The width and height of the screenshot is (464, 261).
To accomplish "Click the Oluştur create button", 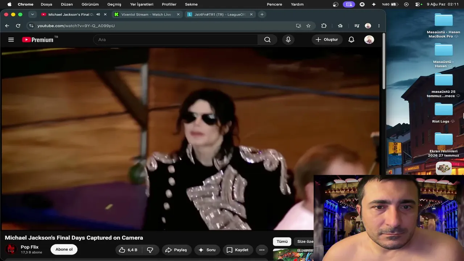I will (327, 40).
